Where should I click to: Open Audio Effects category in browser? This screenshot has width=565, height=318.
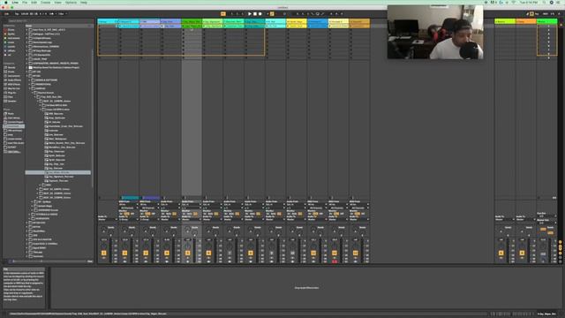coord(14,80)
